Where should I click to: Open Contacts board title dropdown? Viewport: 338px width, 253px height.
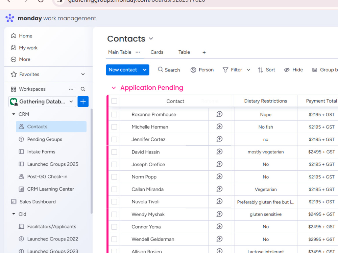point(151,39)
